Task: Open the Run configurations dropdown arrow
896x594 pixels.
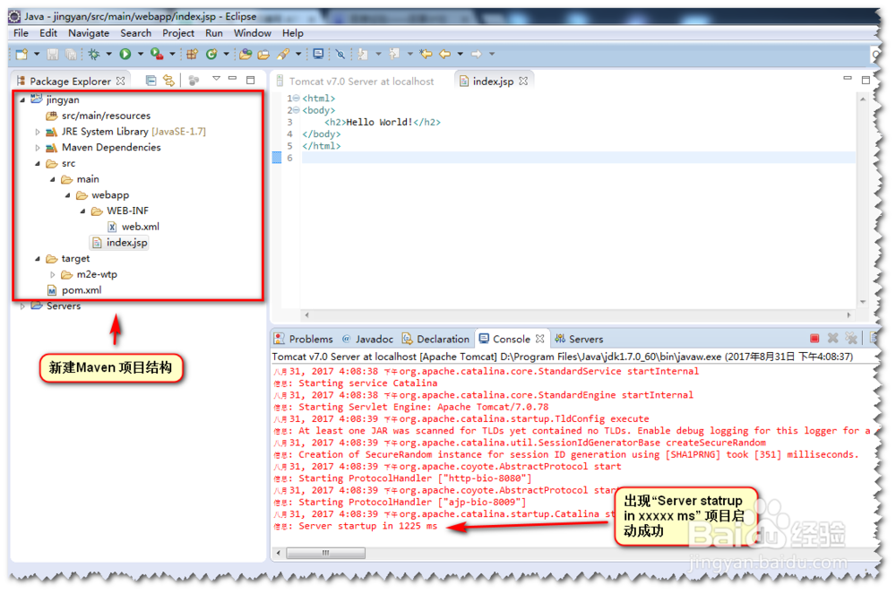Action: point(140,55)
